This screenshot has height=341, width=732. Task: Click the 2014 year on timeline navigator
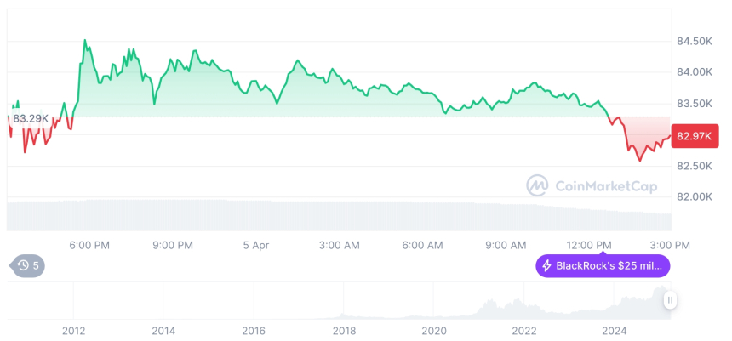pos(163,331)
